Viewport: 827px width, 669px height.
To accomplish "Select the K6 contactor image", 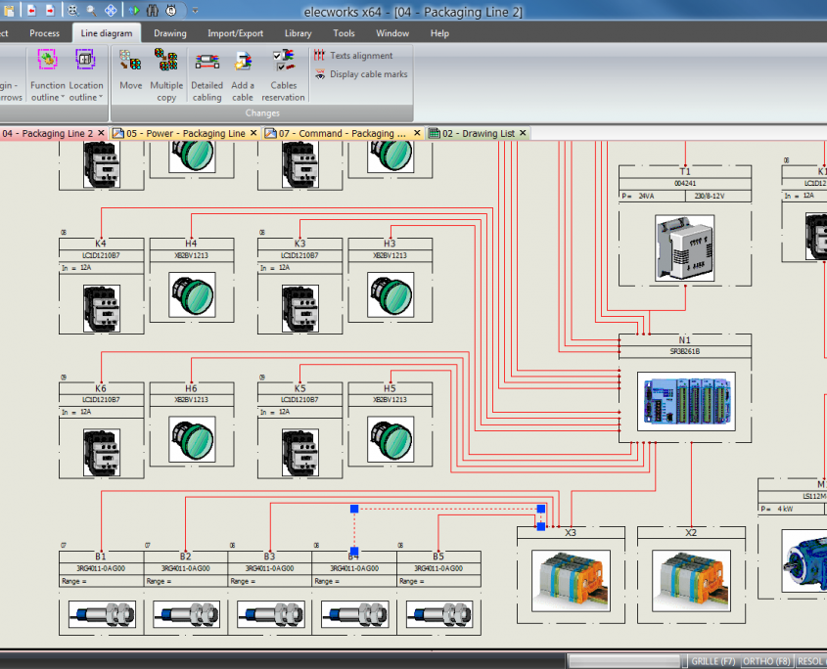I will pos(102,452).
